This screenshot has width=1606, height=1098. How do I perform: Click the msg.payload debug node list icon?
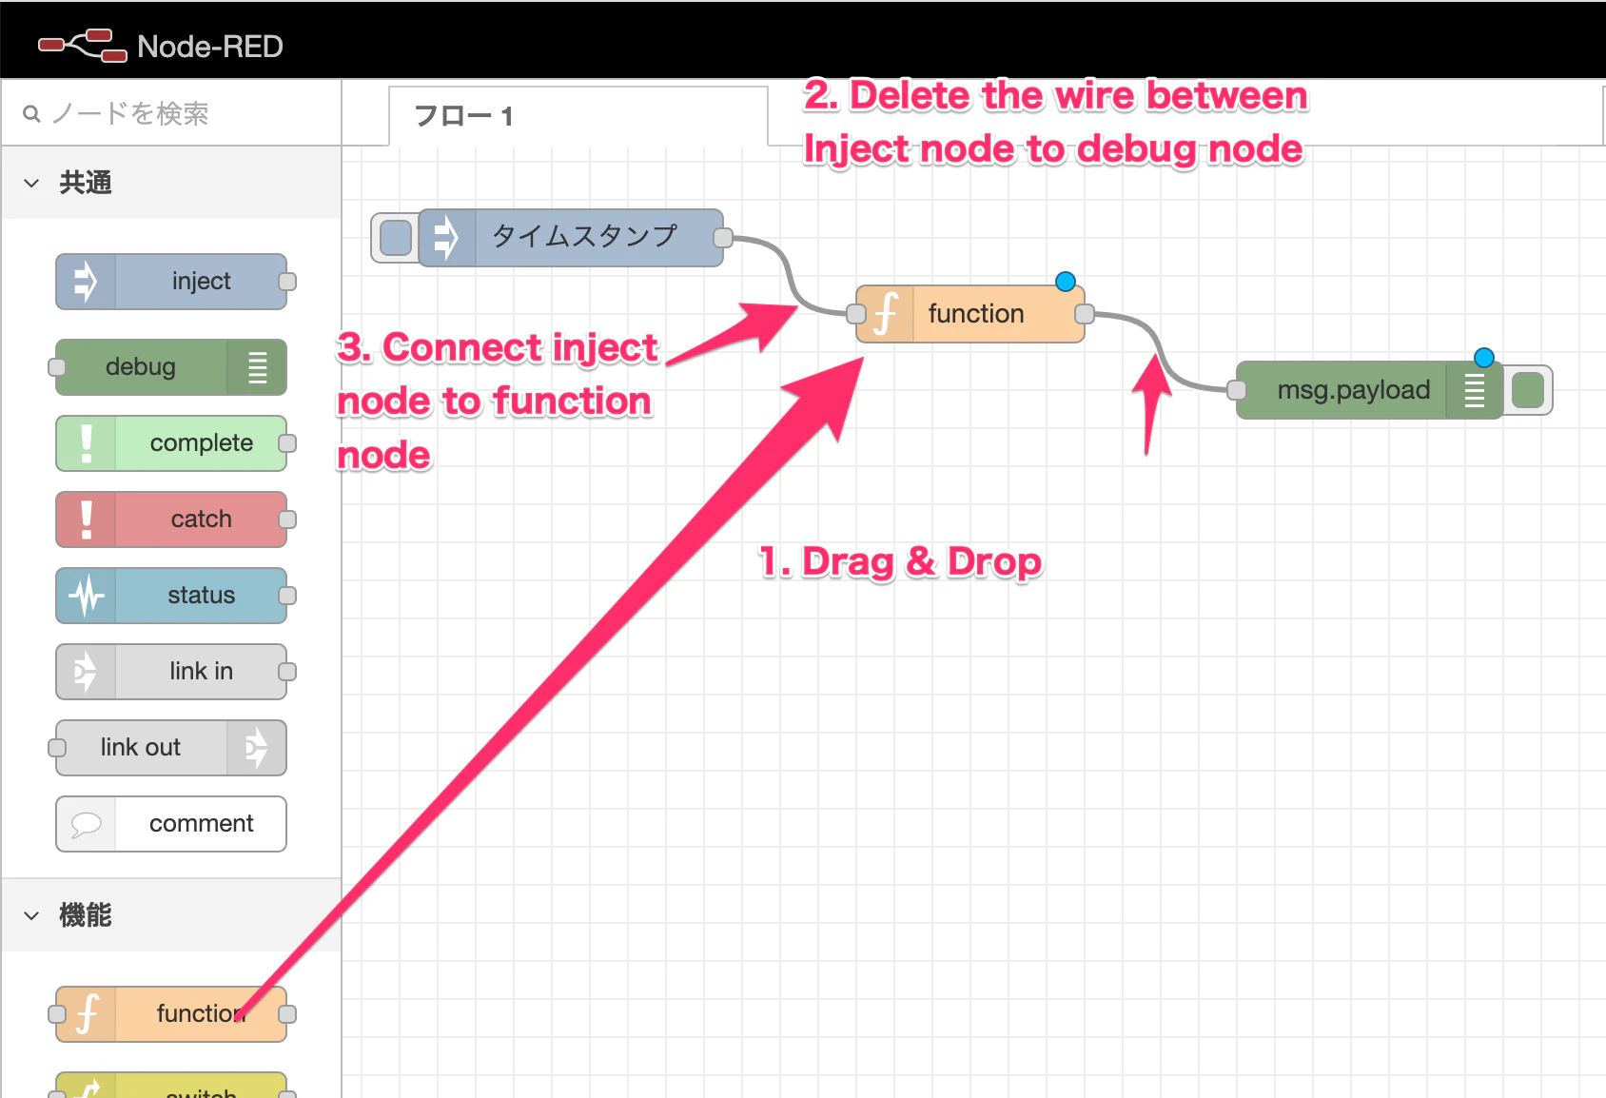pos(1474,390)
